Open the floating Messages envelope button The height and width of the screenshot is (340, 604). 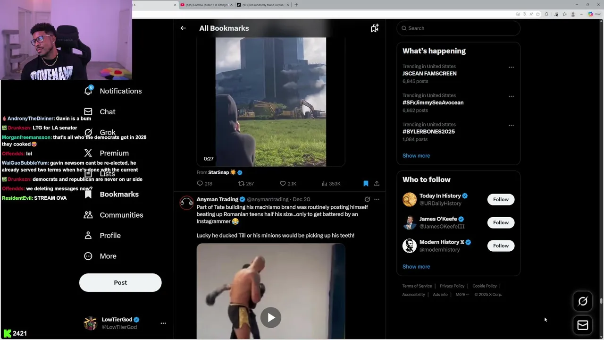pos(583,325)
